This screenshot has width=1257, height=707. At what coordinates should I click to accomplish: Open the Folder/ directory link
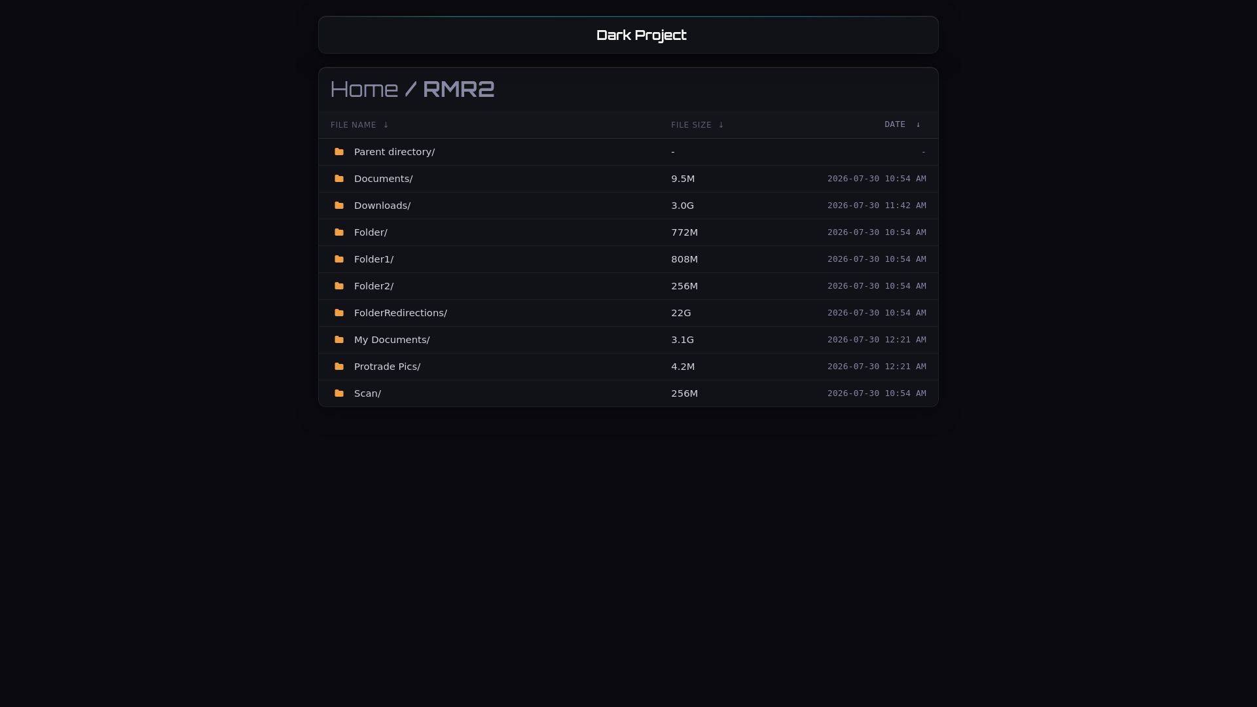(371, 232)
